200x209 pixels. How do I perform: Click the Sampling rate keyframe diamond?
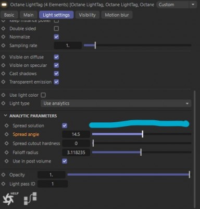(3, 45)
